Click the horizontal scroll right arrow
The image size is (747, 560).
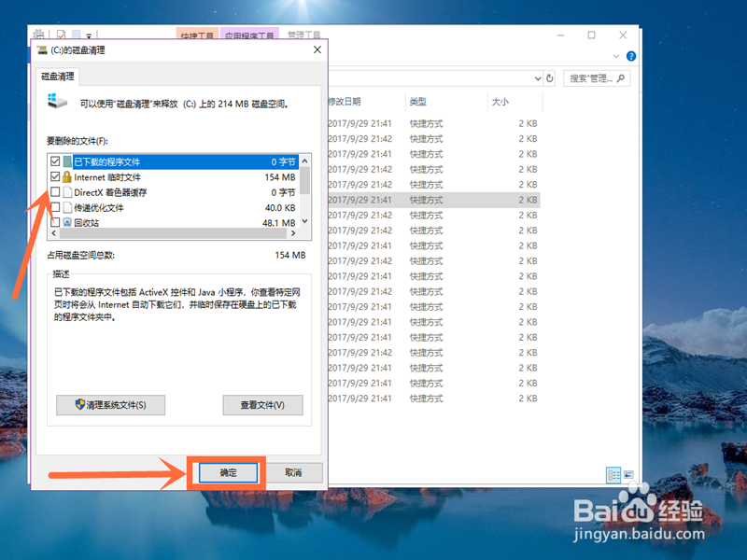tap(293, 232)
